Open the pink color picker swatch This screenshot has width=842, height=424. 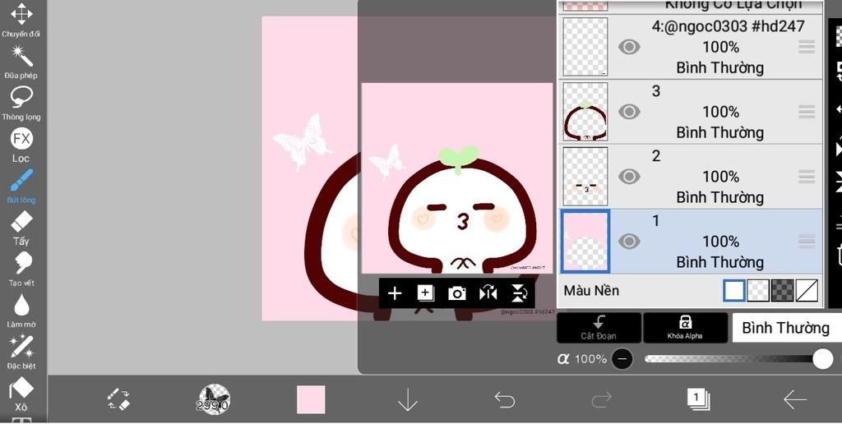click(x=311, y=399)
